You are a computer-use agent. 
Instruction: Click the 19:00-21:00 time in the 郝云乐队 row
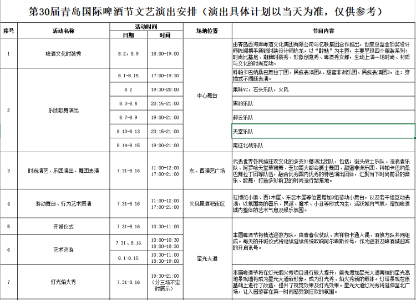coord(165,117)
